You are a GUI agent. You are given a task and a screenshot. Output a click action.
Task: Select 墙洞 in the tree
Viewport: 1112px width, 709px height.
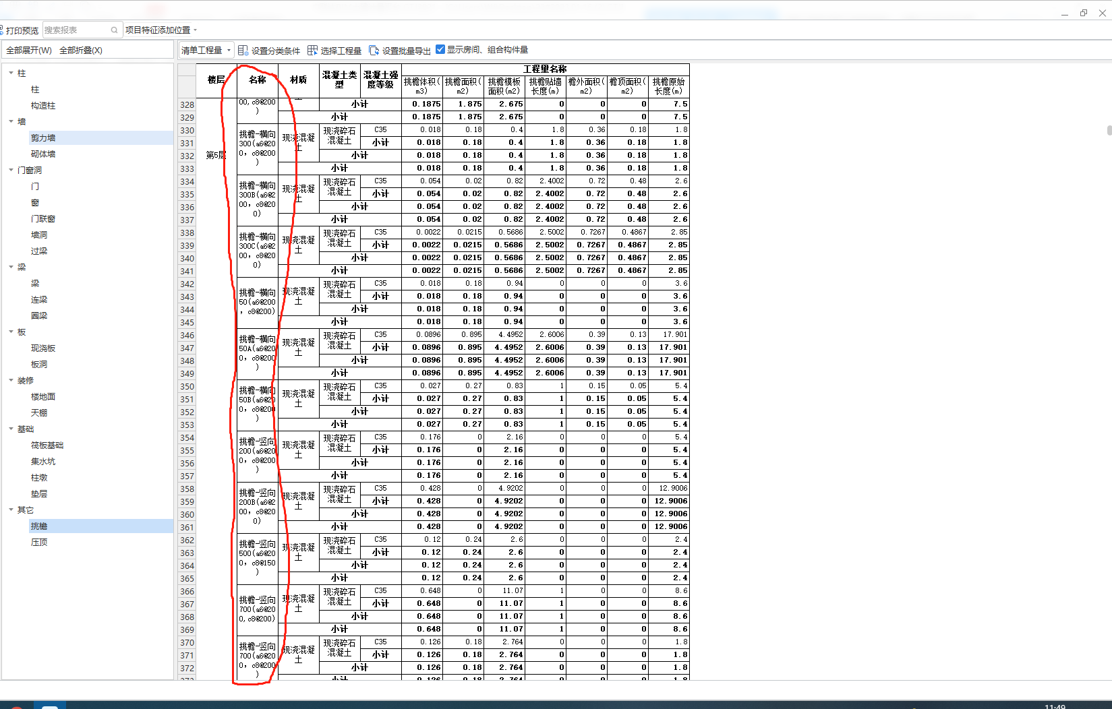pos(39,235)
